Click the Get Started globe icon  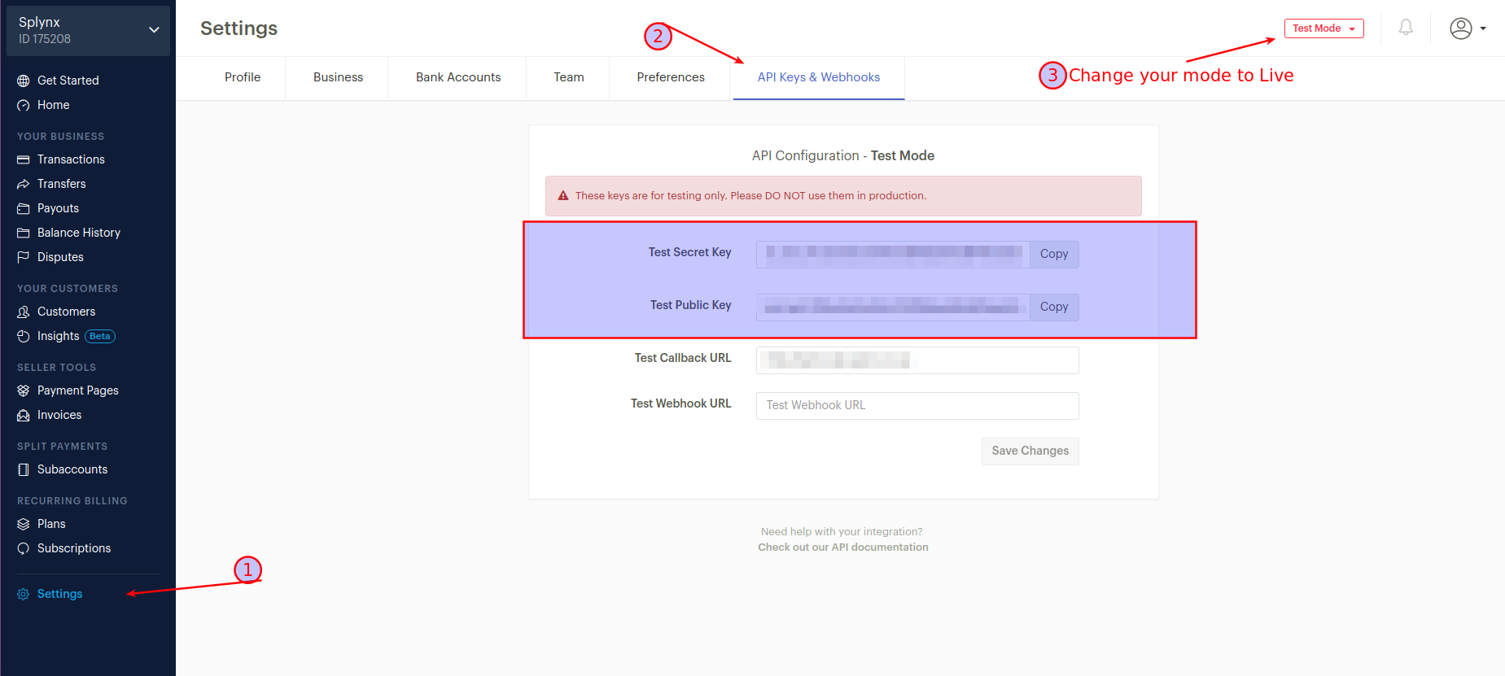(24, 81)
